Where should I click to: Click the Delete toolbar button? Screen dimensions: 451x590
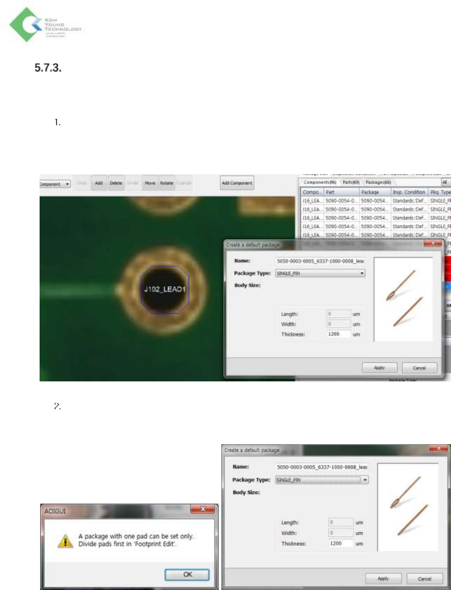coord(116,183)
